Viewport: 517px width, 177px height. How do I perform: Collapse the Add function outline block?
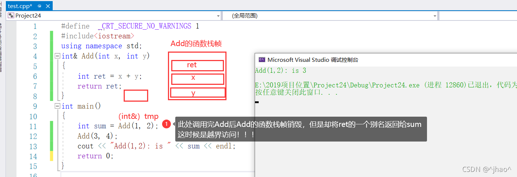tap(57, 56)
